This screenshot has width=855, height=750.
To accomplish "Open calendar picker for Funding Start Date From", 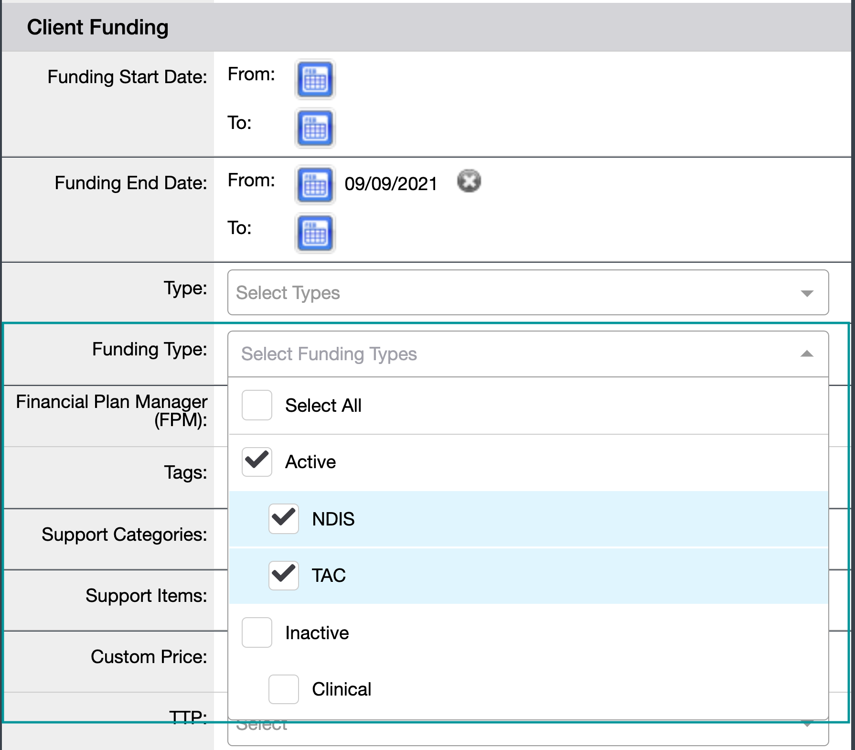I will click(315, 79).
